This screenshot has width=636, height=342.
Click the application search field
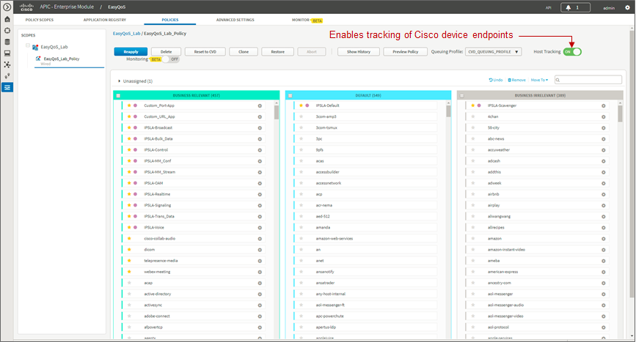click(x=588, y=80)
